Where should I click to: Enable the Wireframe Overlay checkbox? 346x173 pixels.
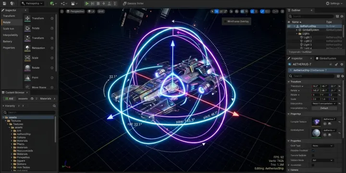(225, 22)
